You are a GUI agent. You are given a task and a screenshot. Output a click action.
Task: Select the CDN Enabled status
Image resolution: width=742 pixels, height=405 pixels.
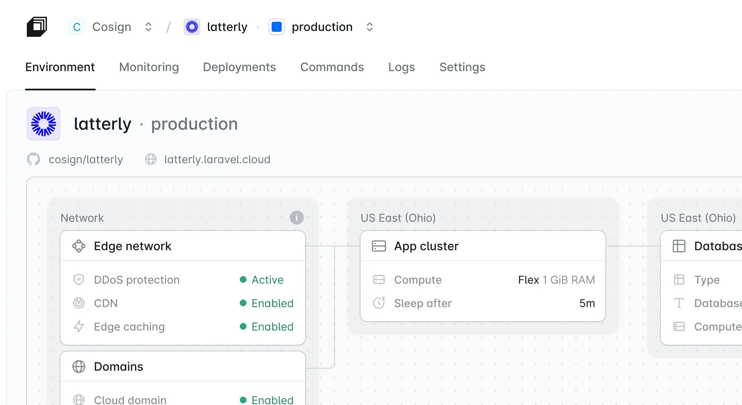click(x=267, y=303)
